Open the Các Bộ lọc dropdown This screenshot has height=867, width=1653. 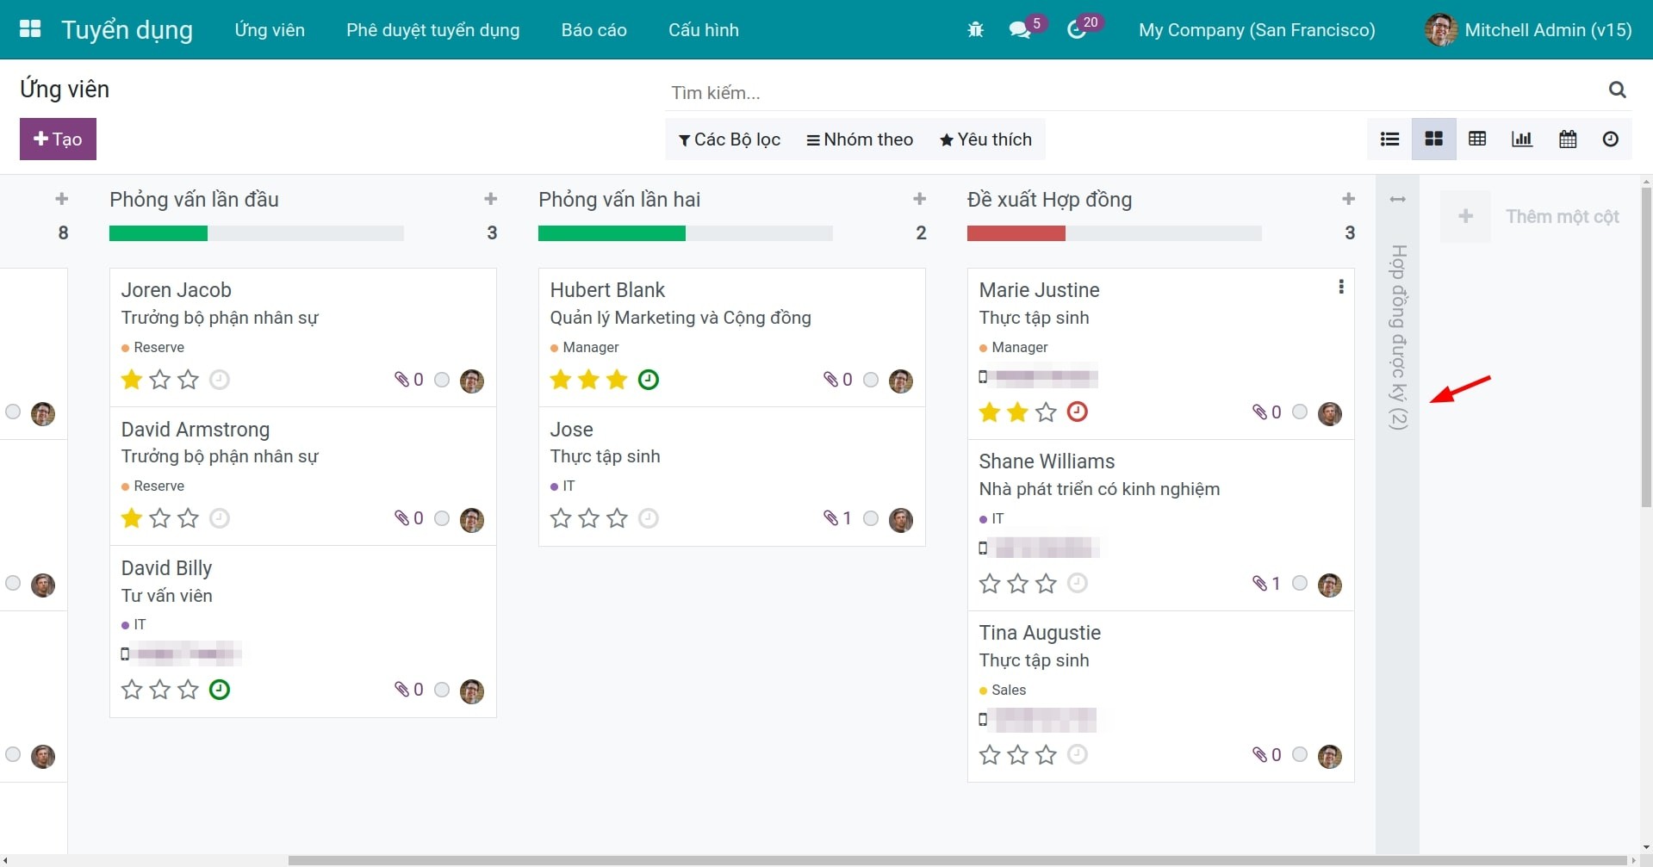click(729, 139)
